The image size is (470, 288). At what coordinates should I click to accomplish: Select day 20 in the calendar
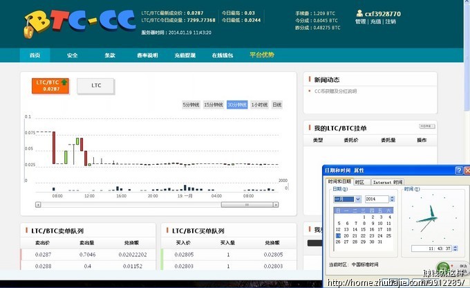[x=346, y=236]
